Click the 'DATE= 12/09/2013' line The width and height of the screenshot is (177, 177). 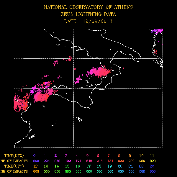coord(88,21)
